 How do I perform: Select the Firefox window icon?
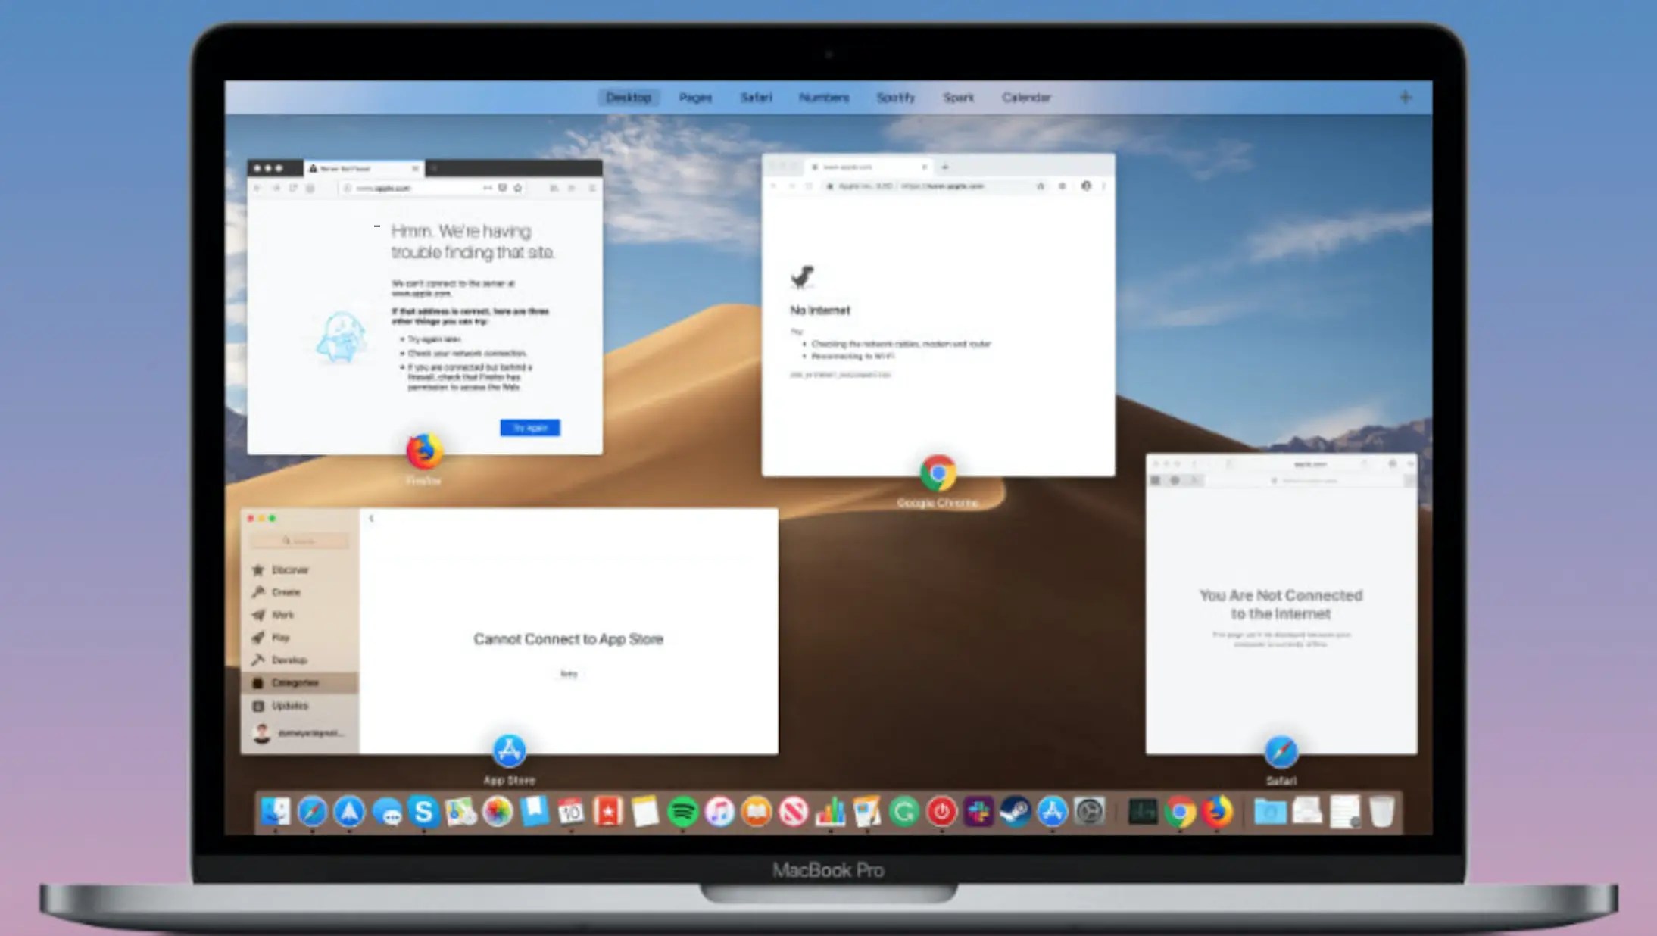[424, 451]
